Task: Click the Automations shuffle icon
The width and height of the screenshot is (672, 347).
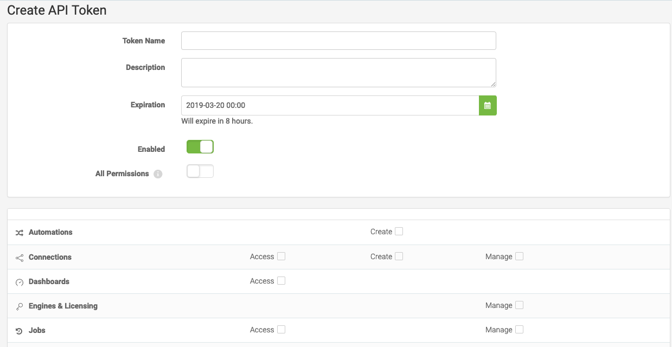Action: click(20, 233)
